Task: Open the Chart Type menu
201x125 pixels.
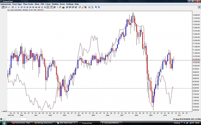Action: click(x=17, y=4)
